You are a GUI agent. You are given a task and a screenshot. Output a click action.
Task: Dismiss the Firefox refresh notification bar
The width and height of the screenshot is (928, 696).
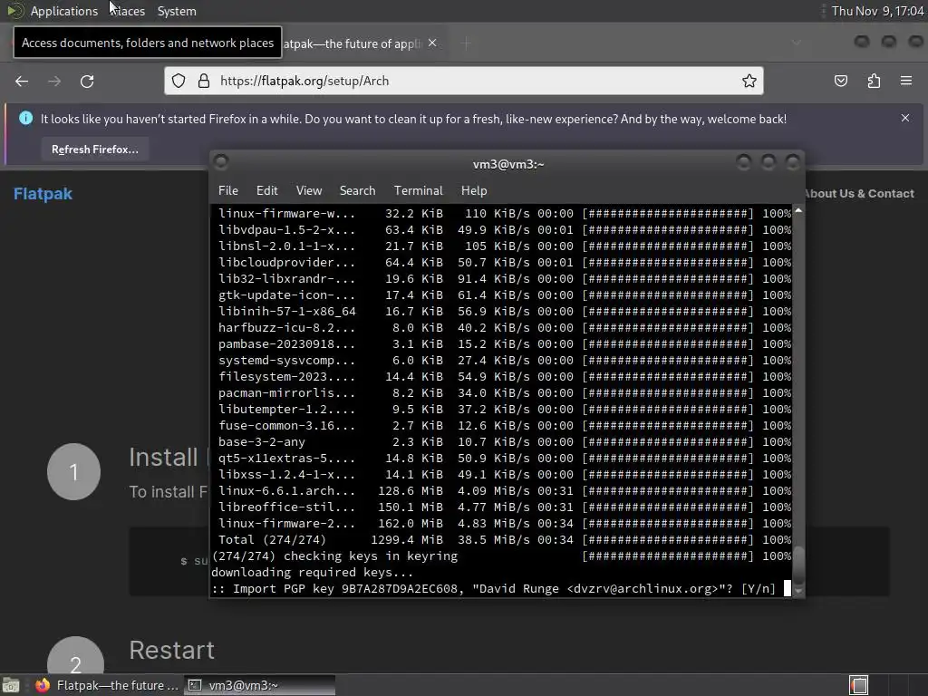coord(905,118)
